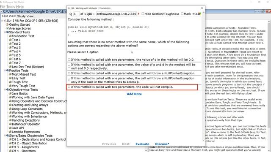Click the Objective-wise Tests folder icon

click(x=8, y=90)
